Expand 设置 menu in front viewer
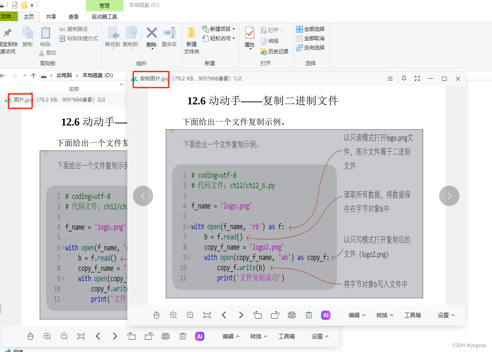Viewport: 492px width, 352px height. [x=446, y=315]
